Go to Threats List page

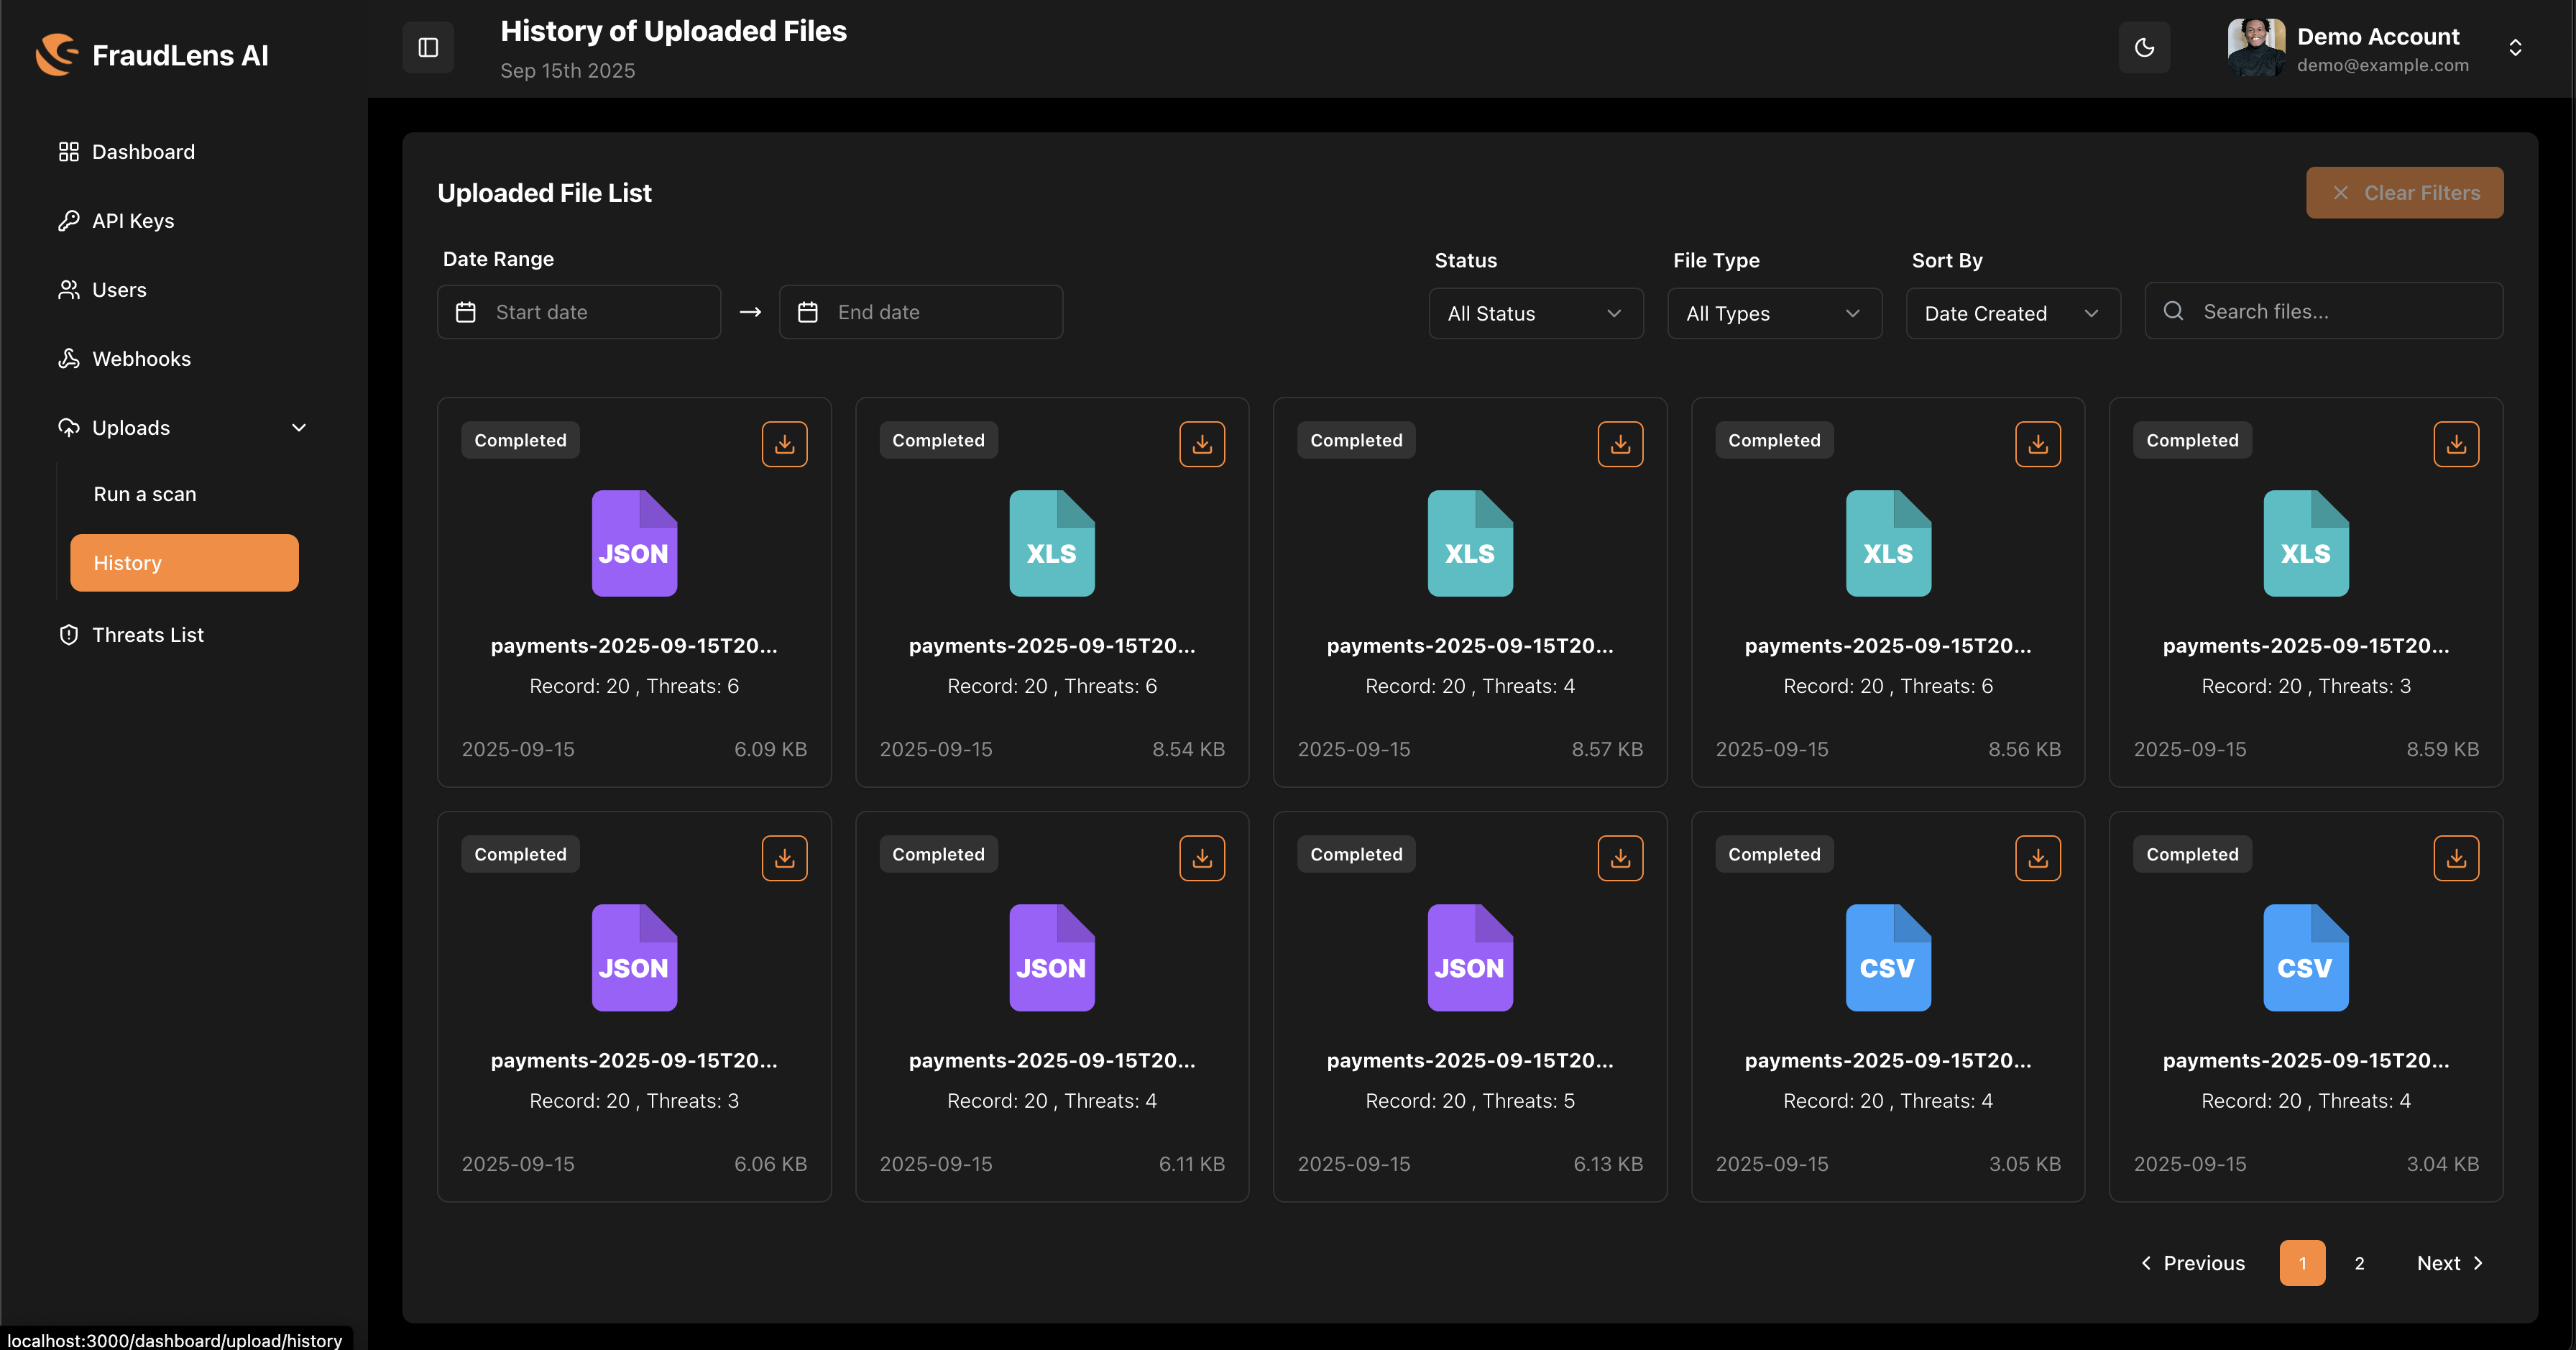(148, 635)
